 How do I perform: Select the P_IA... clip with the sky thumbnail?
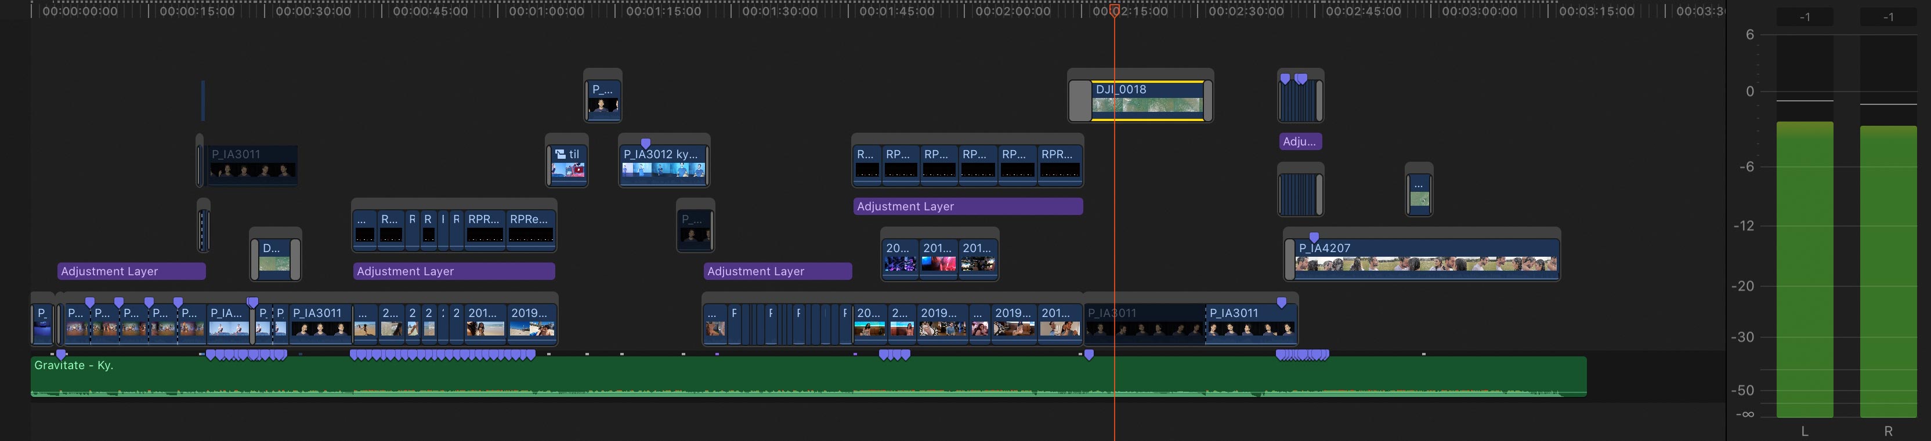click(228, 324)
